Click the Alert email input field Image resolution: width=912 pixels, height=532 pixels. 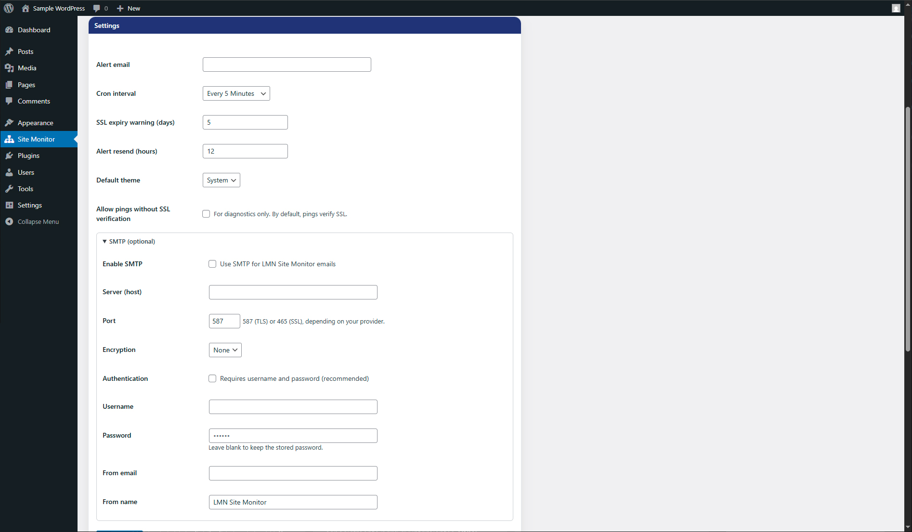pos(287,65)
